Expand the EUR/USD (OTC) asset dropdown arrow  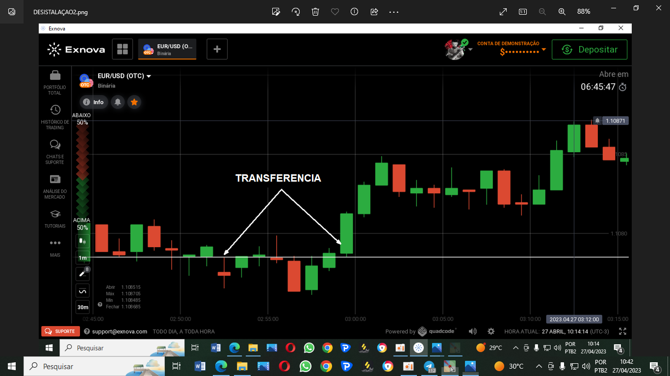149,76
